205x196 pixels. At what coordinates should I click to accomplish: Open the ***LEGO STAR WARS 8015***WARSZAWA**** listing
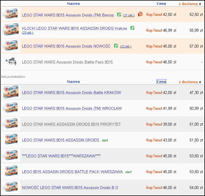[61, 156]
